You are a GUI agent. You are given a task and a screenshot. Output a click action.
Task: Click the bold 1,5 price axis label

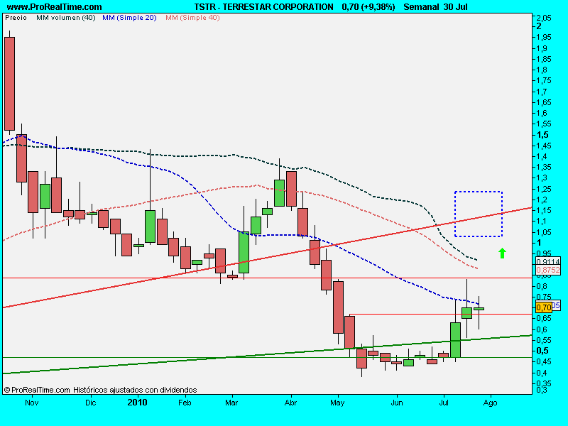(542, 135)
